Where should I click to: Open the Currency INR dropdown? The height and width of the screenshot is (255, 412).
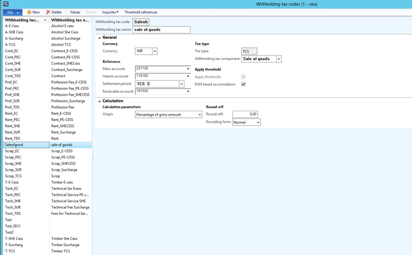(154, 51)
